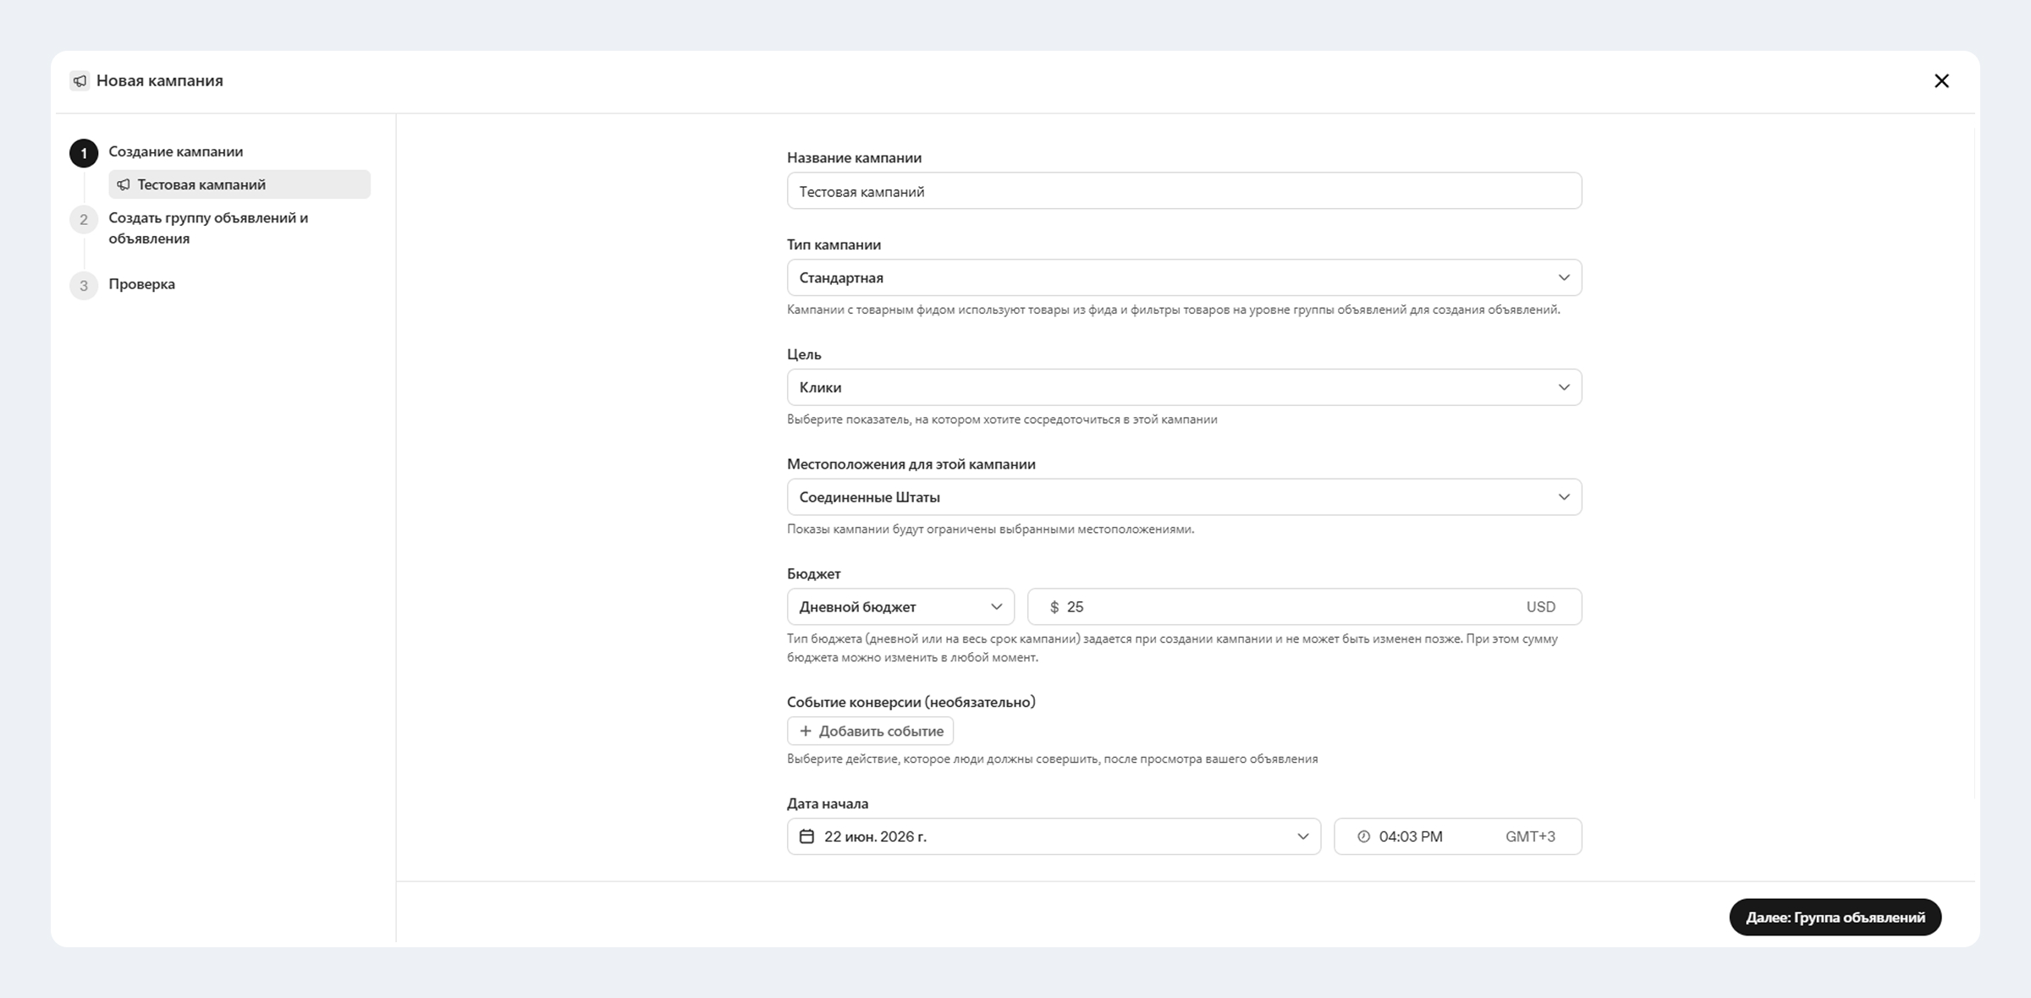
Task: Select the Проверка step label
Action: click(142, 284)
